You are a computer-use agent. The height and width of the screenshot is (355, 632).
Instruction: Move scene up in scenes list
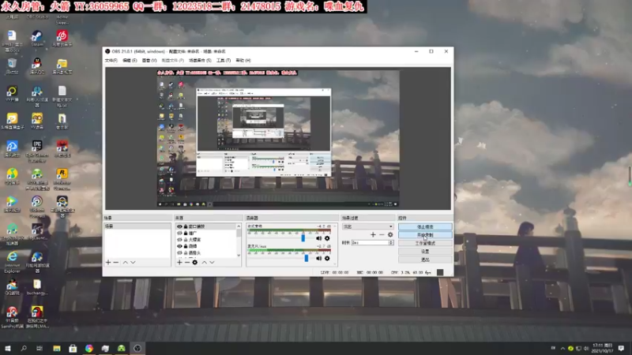(x=126, y=263)
